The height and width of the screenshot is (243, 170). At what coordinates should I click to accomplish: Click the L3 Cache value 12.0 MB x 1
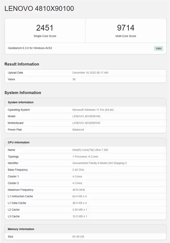80,216
